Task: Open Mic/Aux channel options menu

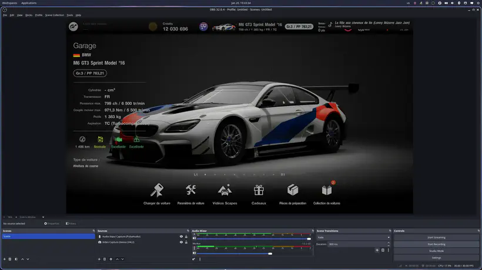Action: [195, 248]
